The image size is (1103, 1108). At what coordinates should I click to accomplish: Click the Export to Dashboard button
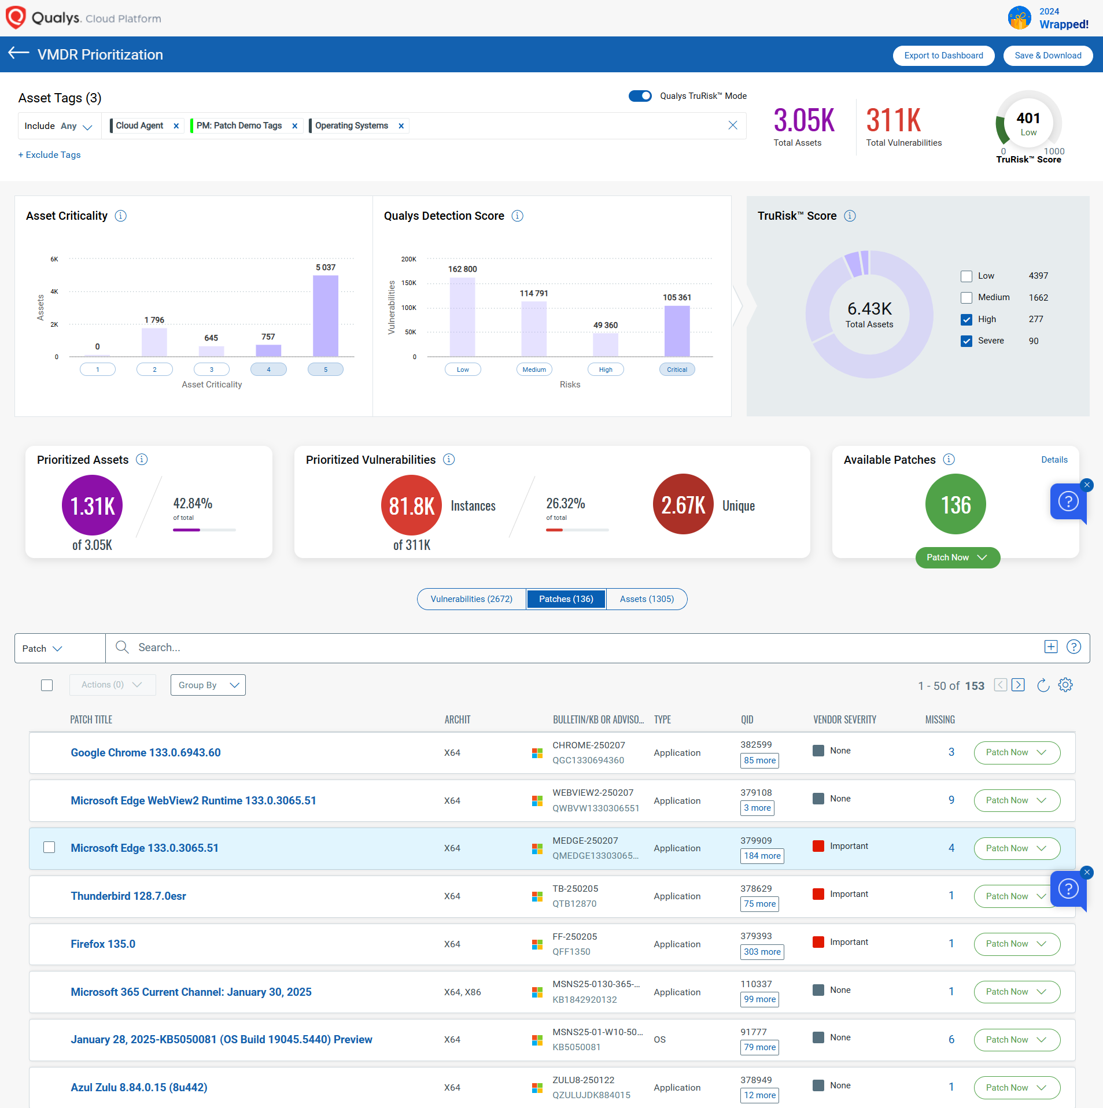[943, 56]
